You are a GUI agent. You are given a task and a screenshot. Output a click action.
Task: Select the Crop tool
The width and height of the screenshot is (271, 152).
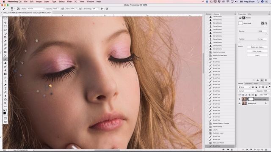6,37
